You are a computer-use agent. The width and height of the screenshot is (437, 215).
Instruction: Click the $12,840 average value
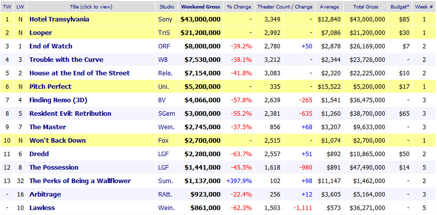click(x=329, y=19)
